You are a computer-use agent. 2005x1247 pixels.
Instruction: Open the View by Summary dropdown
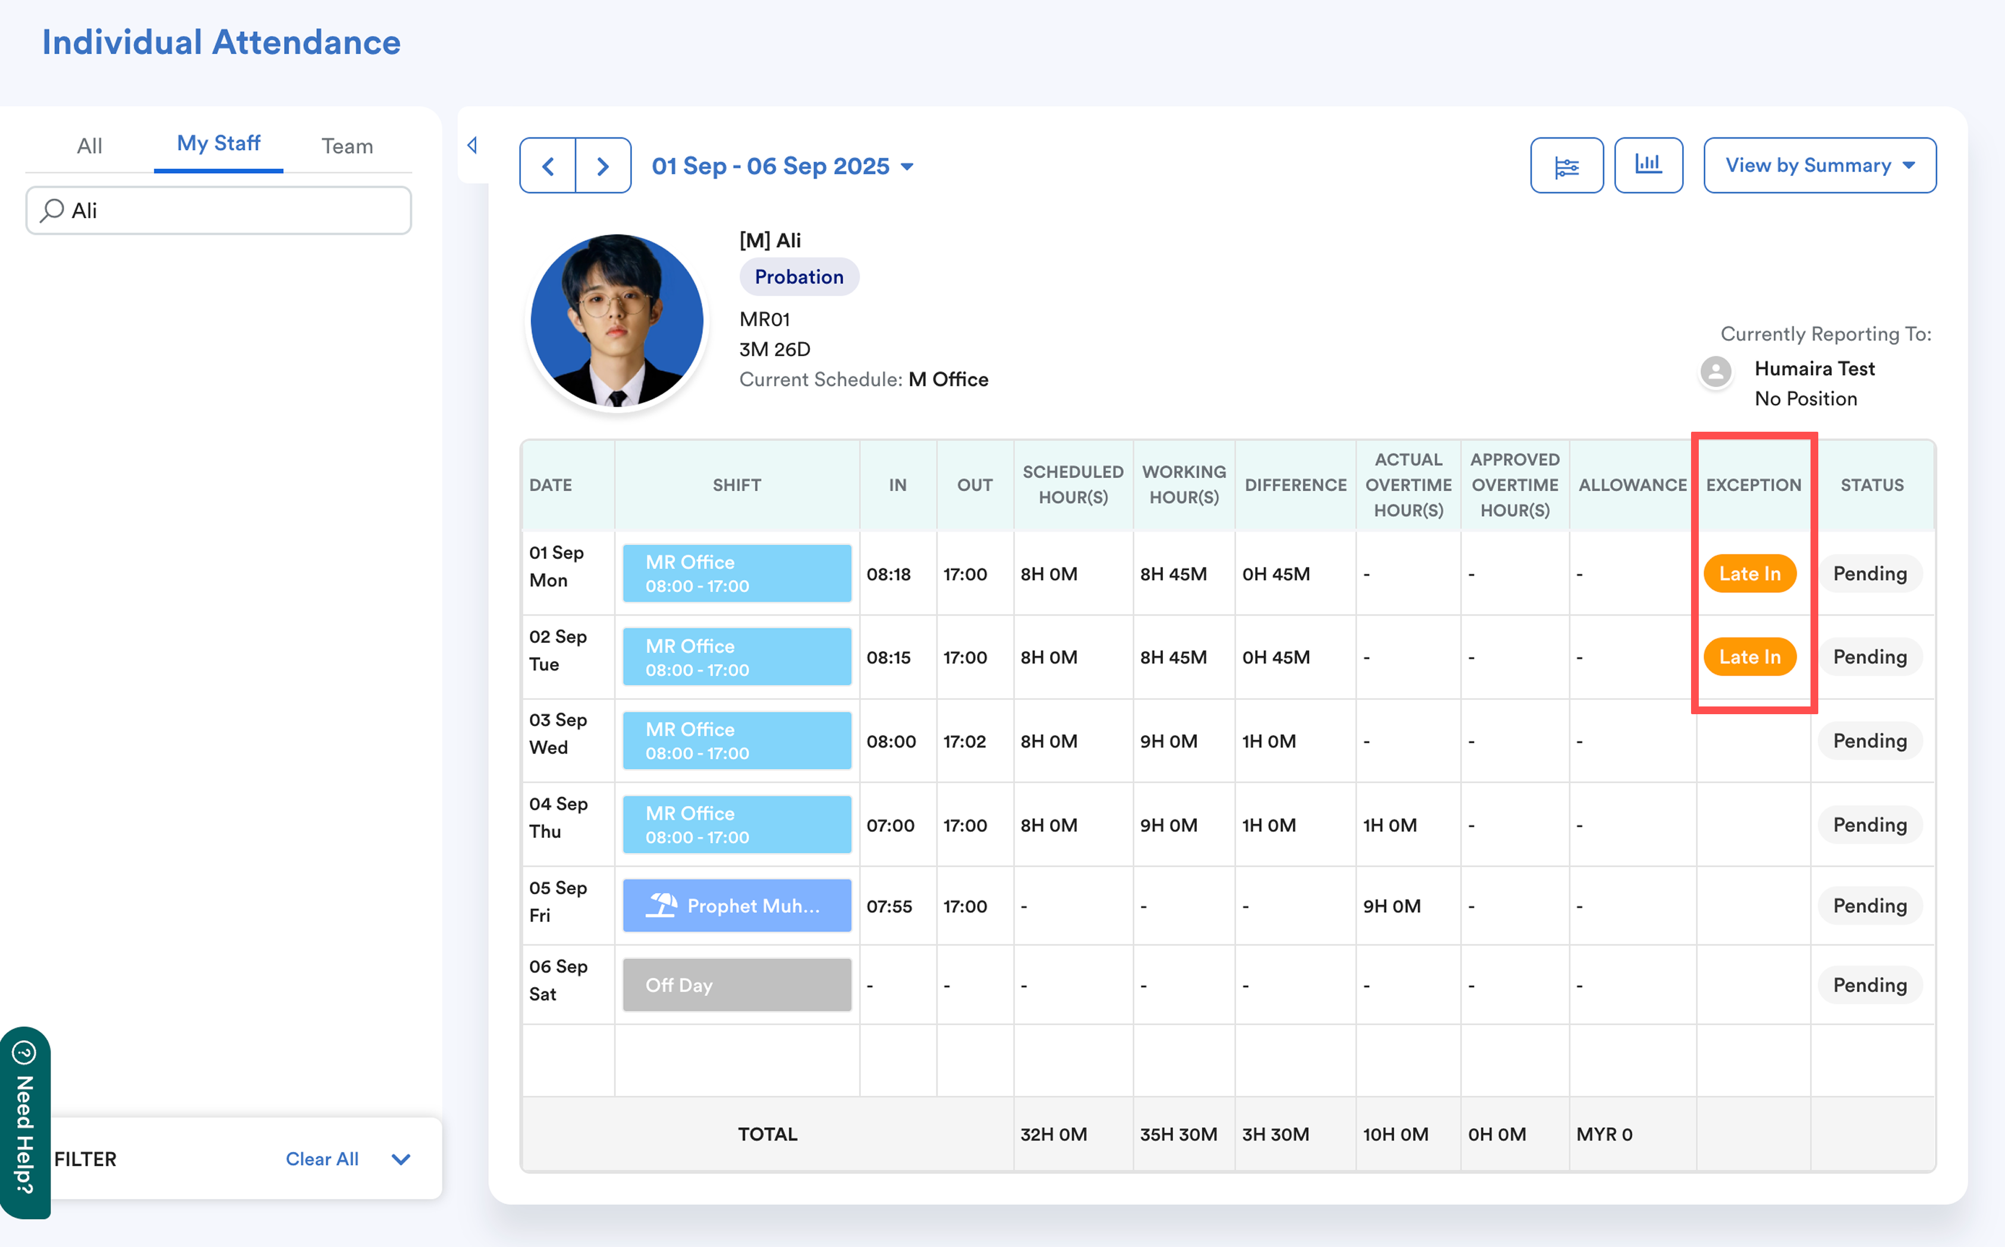(x=1819, y=166)
